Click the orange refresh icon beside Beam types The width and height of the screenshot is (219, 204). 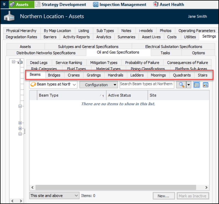[x=33, y=84]
